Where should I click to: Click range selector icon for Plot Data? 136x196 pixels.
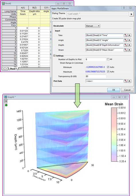(125, 81)
